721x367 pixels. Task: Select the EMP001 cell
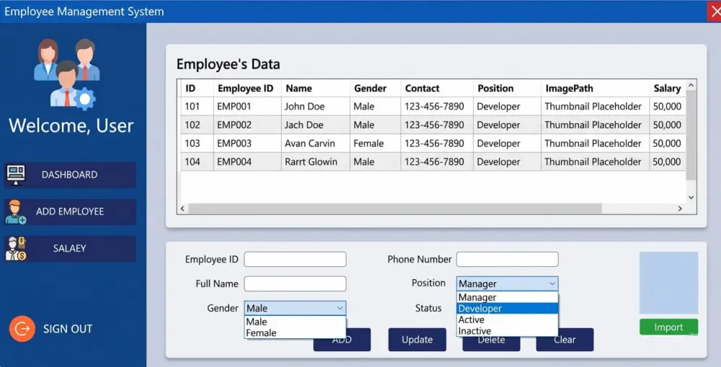[247, 106]
